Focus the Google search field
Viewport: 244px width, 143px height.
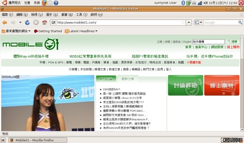[220, 22]
